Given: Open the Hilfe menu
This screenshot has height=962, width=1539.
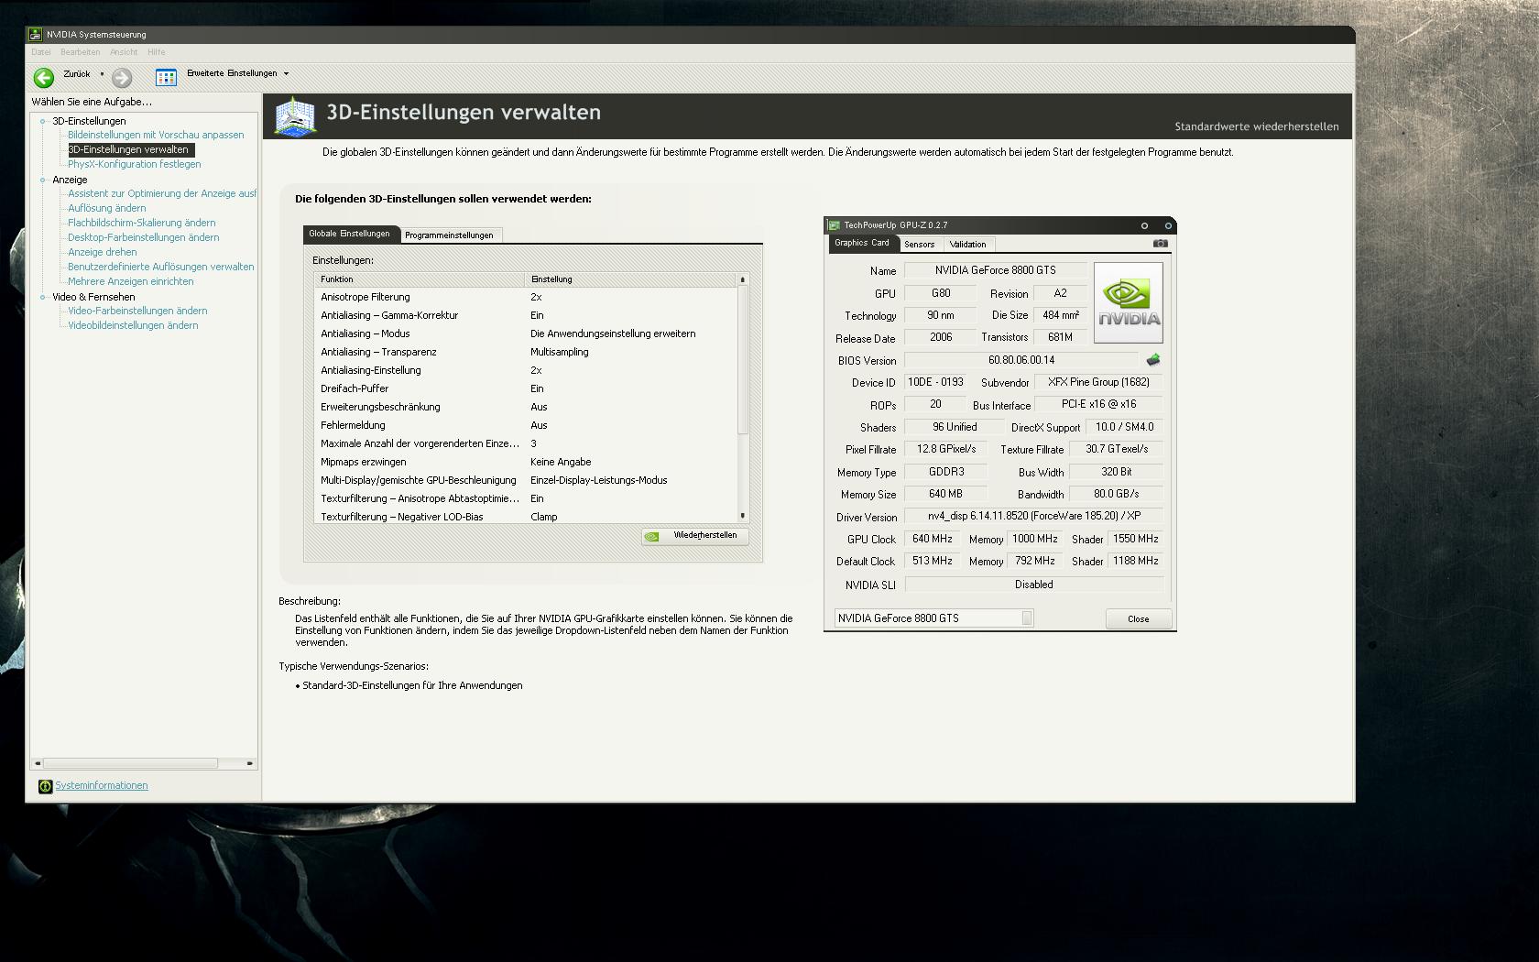Looking at the screenshot, I should pyautogui.click(x=157, y=52).
